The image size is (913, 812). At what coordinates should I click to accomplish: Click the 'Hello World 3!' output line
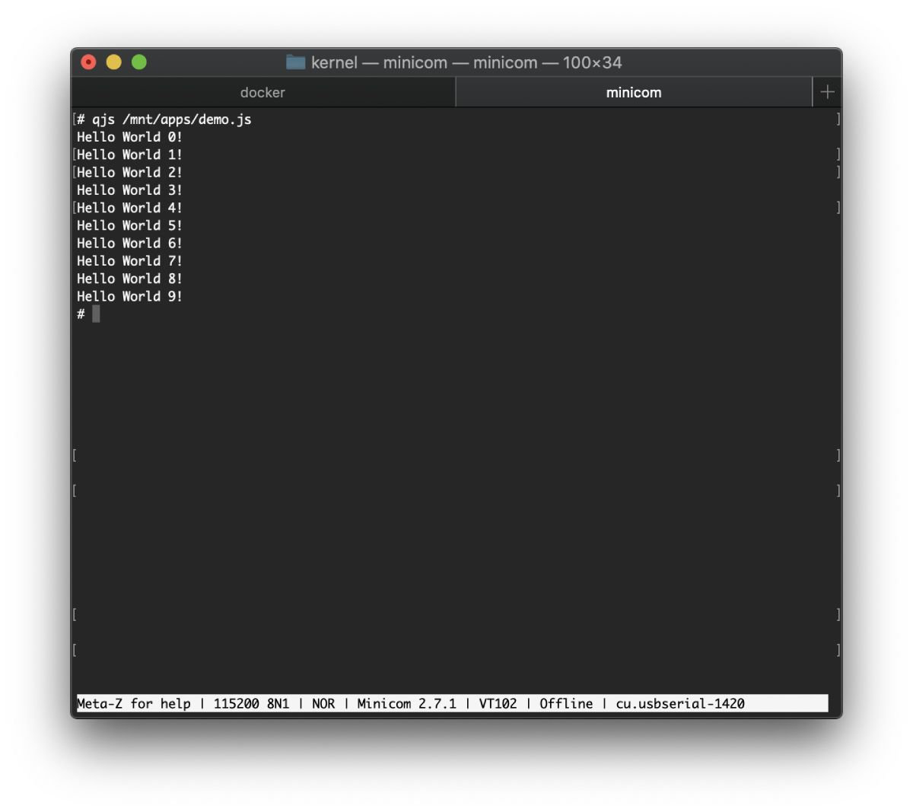click(129, 190)
